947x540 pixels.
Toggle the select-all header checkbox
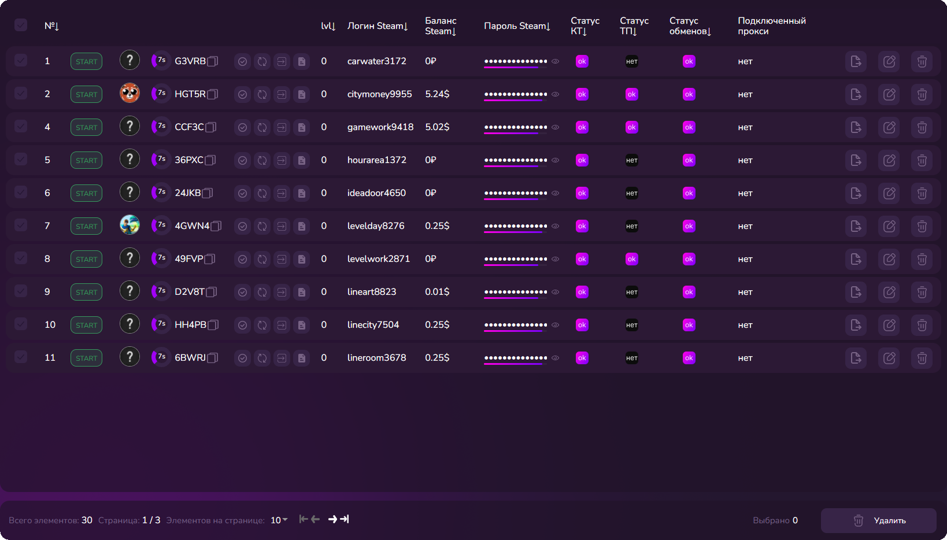[x=21, y=25]
